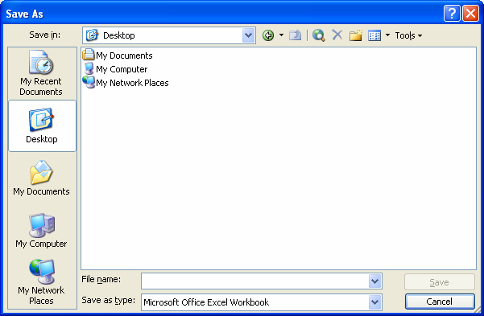
Task: Open the Views dropdown arrow
Action: click(x=387, y=35)
